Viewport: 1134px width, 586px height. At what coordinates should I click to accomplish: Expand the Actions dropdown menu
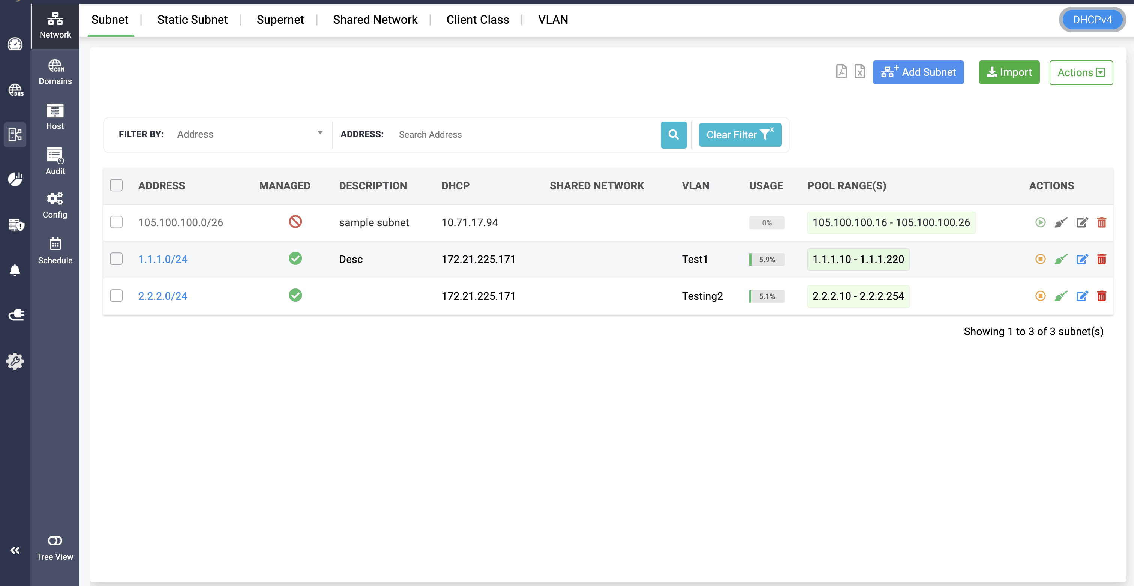pos(1081,73)
